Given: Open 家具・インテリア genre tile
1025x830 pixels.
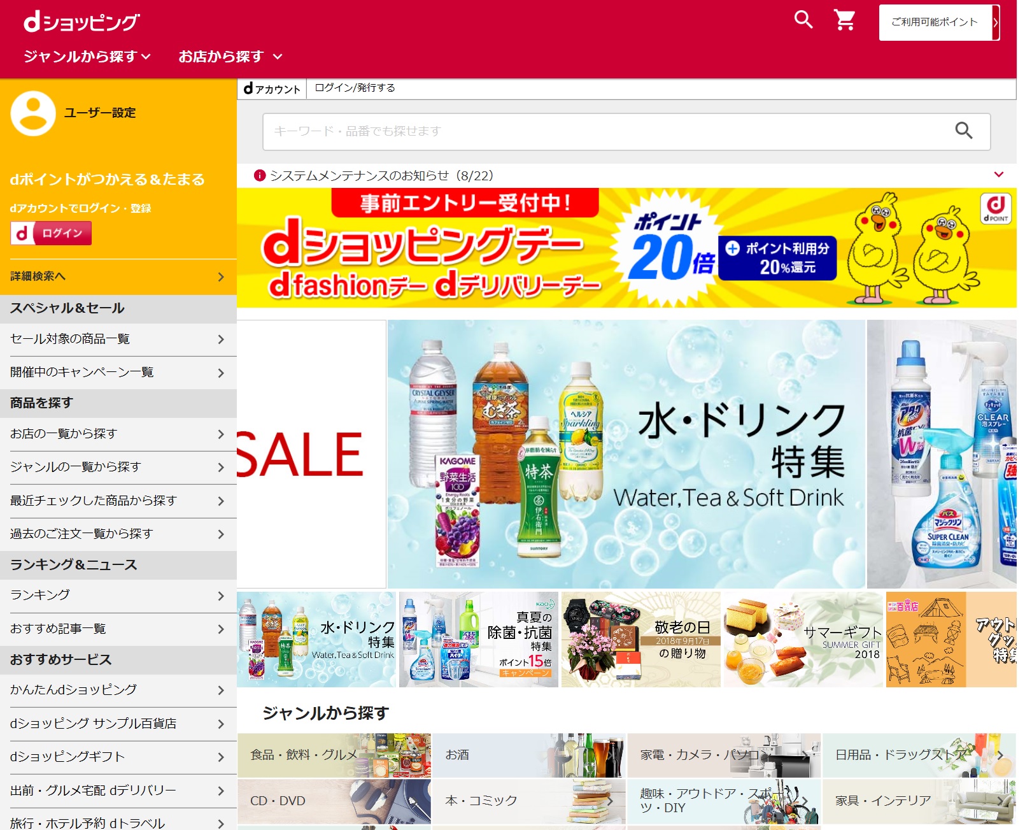Looking at the screenshot, I should [919, 801].
